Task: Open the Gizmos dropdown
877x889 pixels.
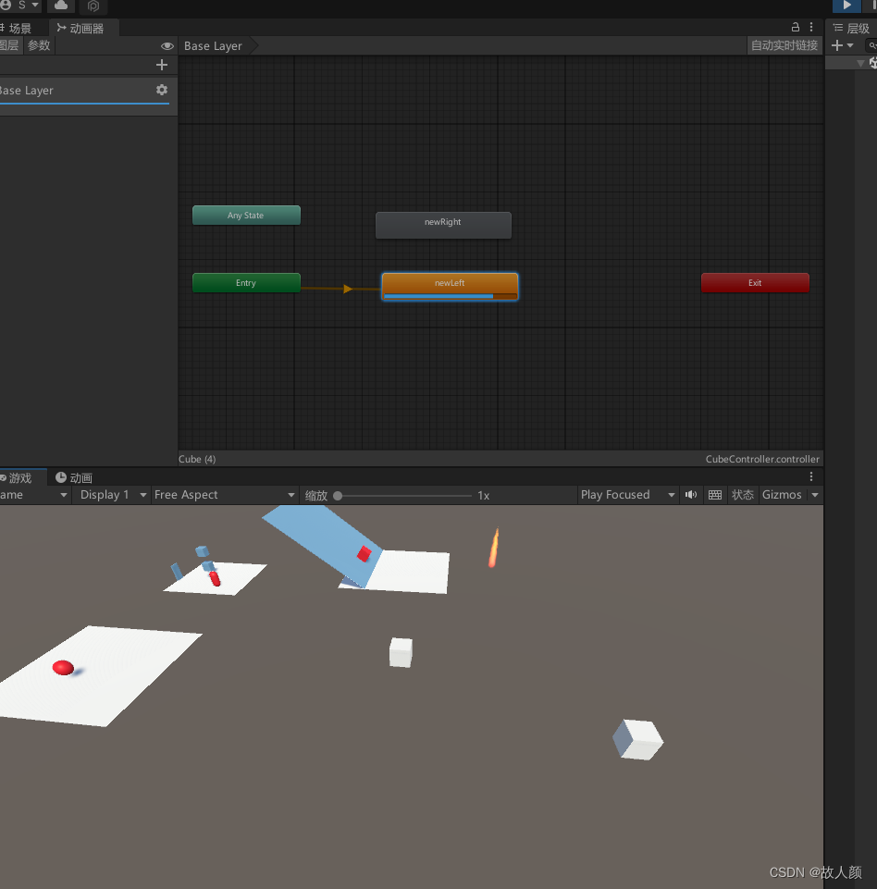Action: (789, 494)
